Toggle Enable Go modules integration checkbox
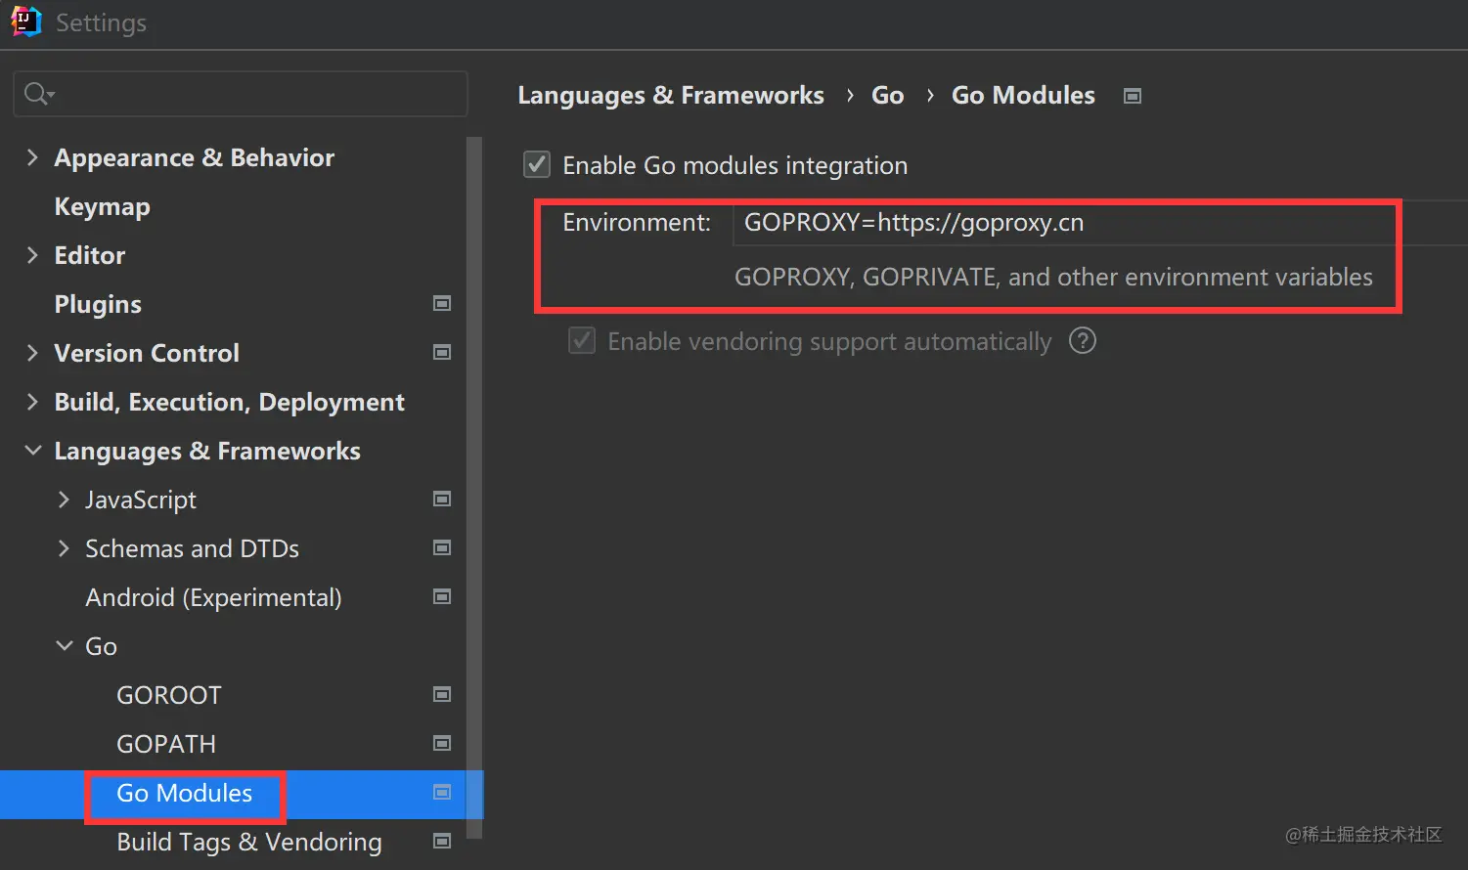Viewport: 1468px width, 870px height. click(537, 165)
